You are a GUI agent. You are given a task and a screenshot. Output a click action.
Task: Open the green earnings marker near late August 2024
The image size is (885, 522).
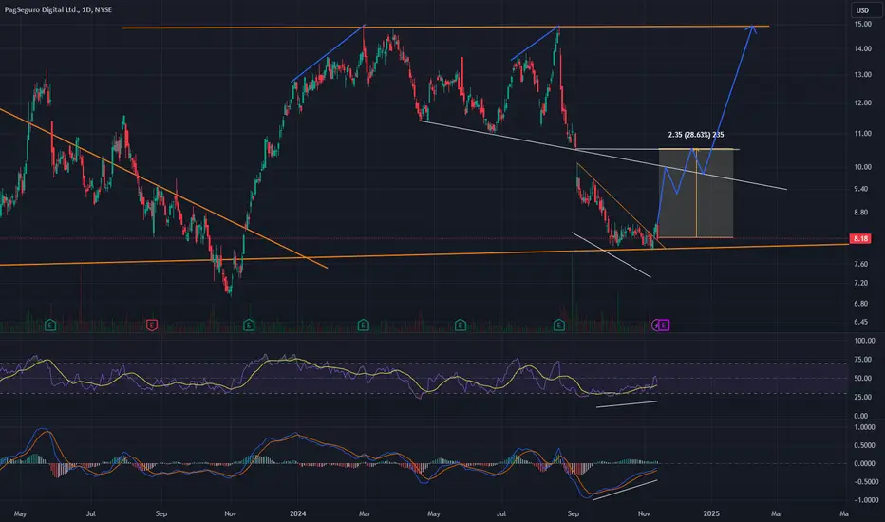pos(559,325)
